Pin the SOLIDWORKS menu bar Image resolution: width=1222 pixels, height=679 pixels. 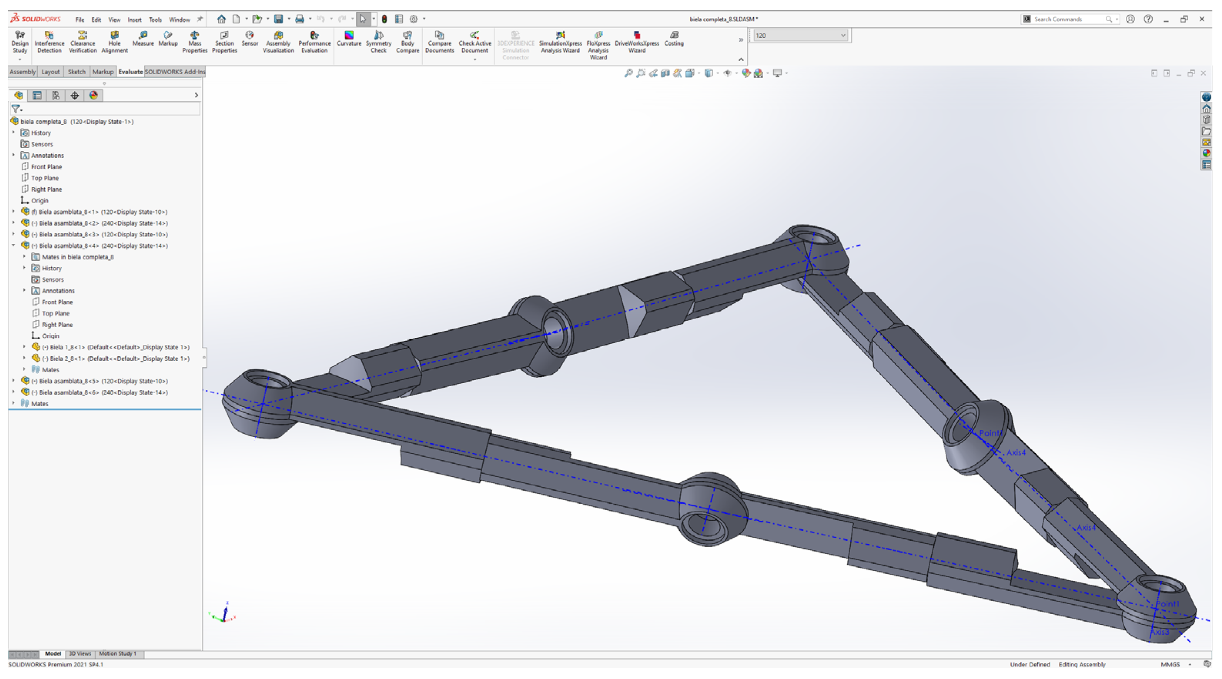click(x=200, y=20)
